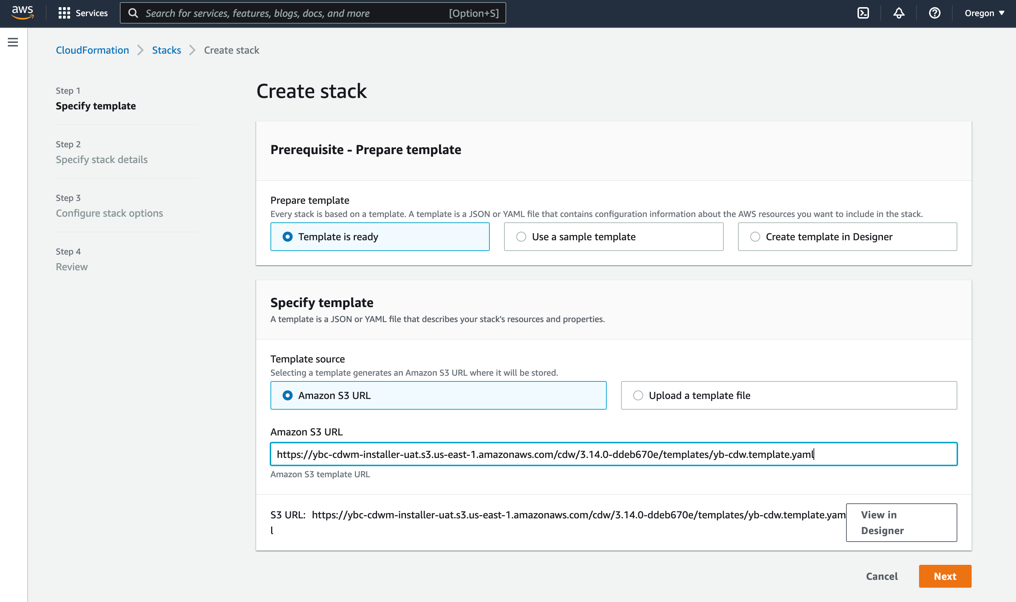
Task: Click the Amazon S3 template URL hint text
Action: (320, 474)
